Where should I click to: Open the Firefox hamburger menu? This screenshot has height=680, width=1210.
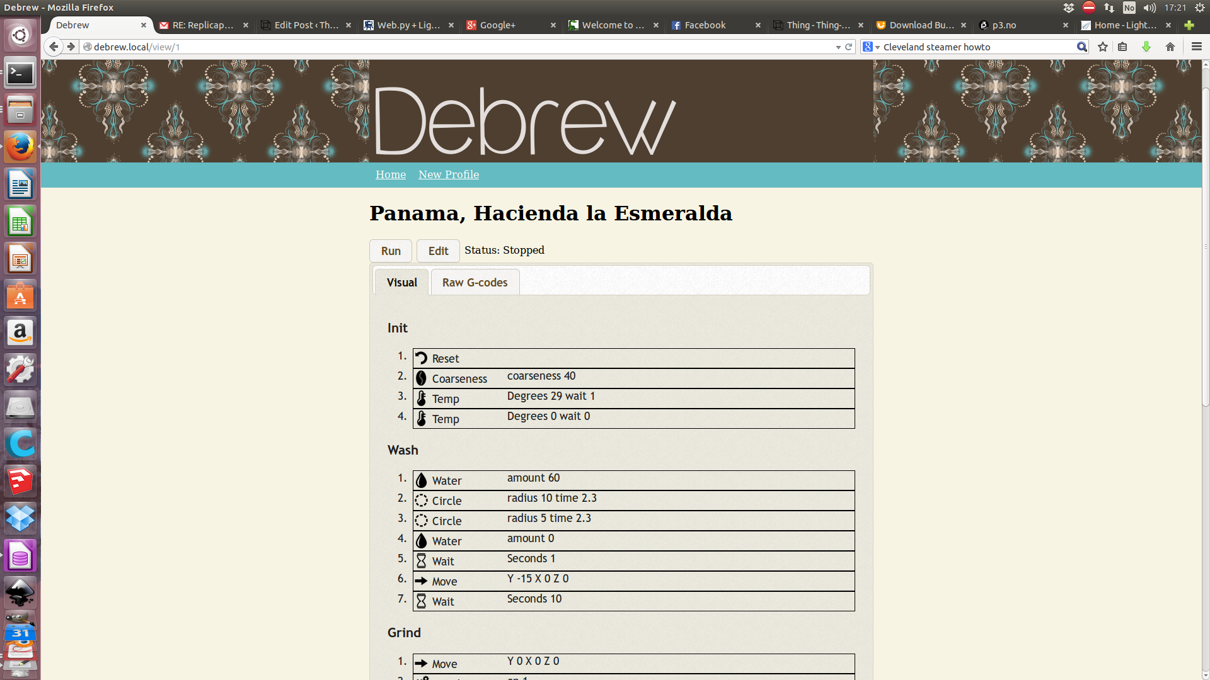(x=1196, y=47)
